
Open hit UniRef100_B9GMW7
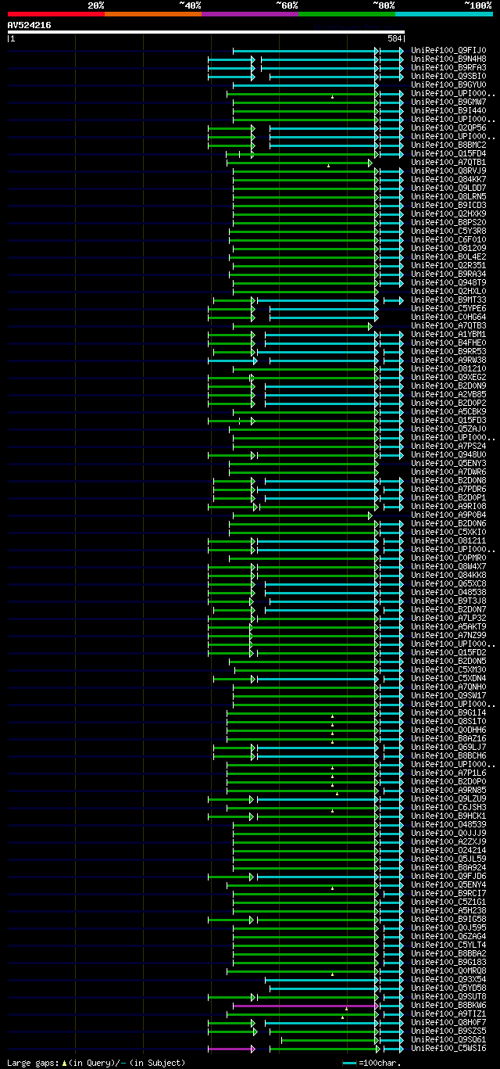pos(448,102)
